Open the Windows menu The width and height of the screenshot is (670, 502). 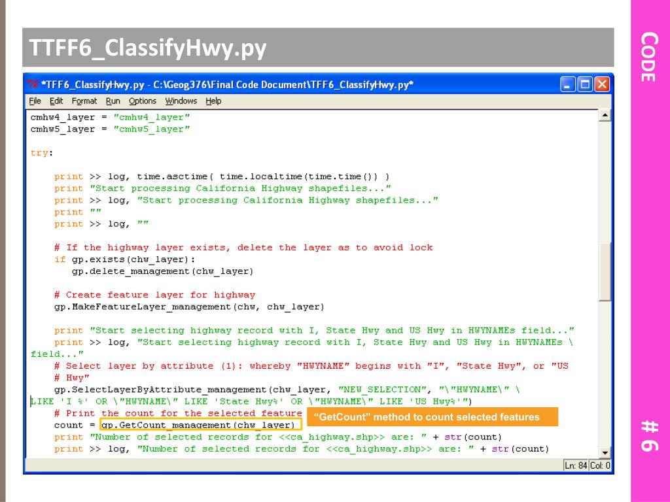[x=181, y=101]
